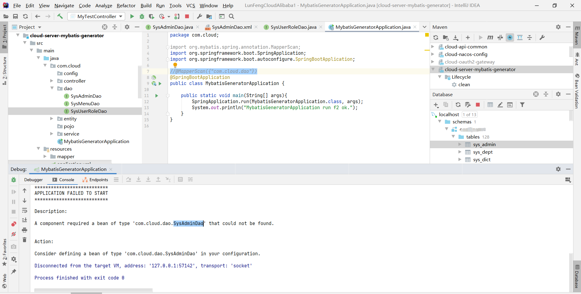This screenshot has height=294, width=581.
Task: Switch to SysUserRoleDao.java editor tab
Action: coord(294,27)
